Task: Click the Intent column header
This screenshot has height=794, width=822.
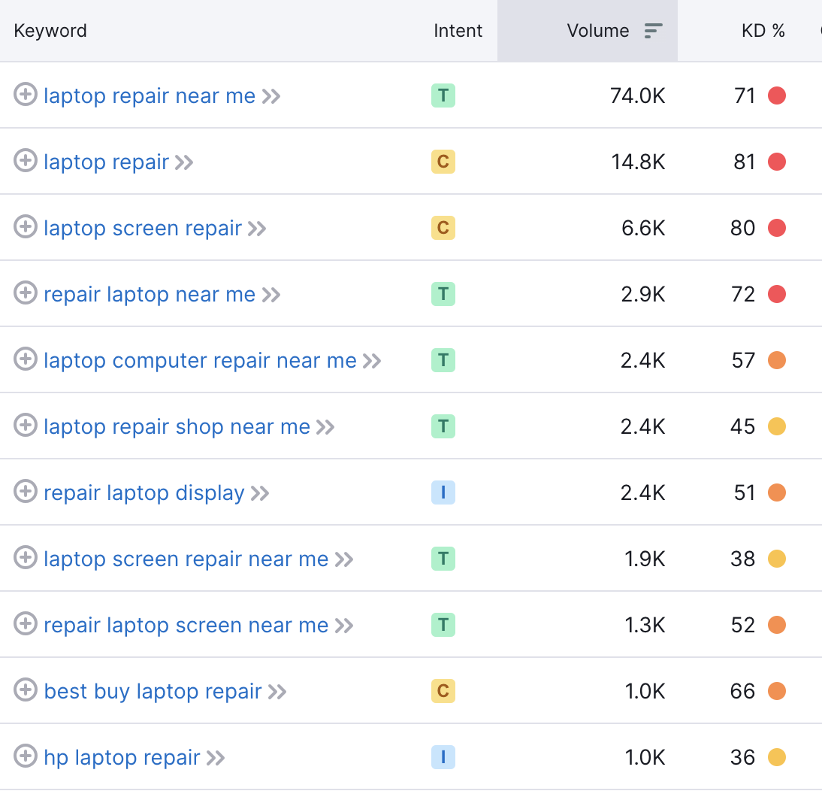Action: (x=458, y=30)
